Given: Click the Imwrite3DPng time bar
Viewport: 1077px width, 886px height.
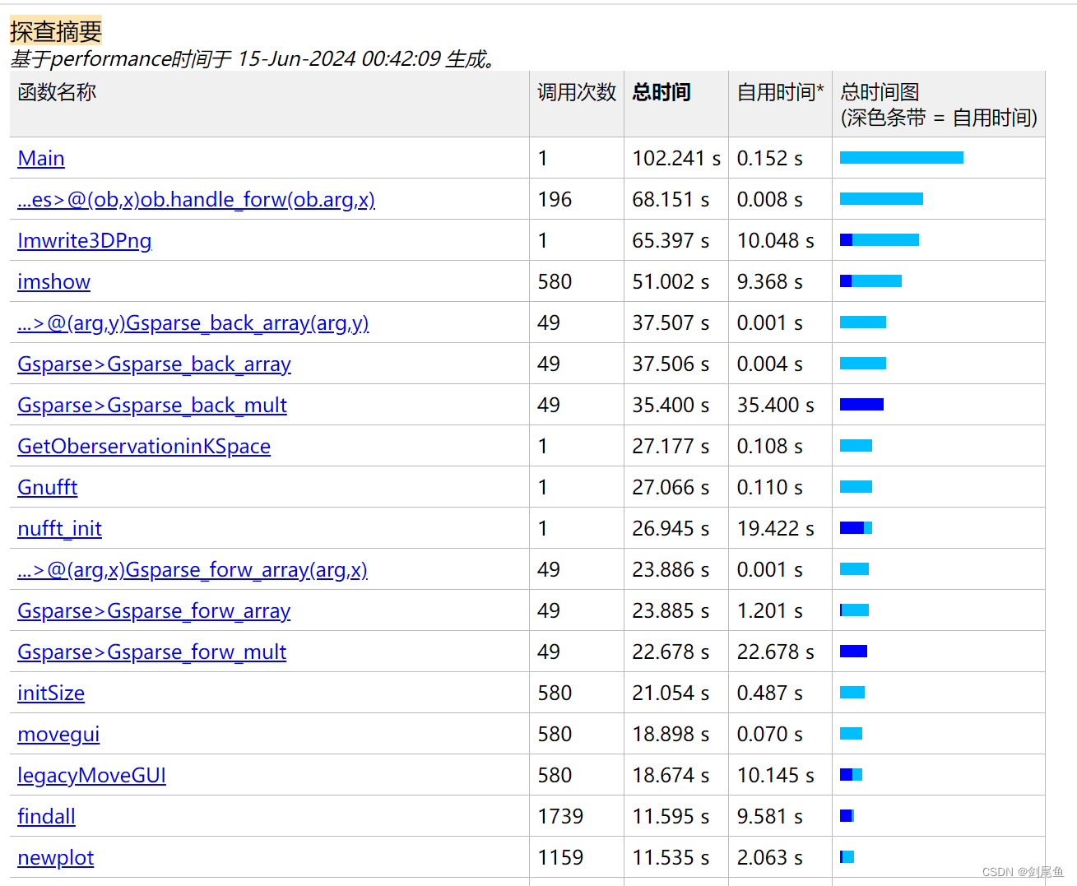Looking at the screenshot, I should 880,239.
